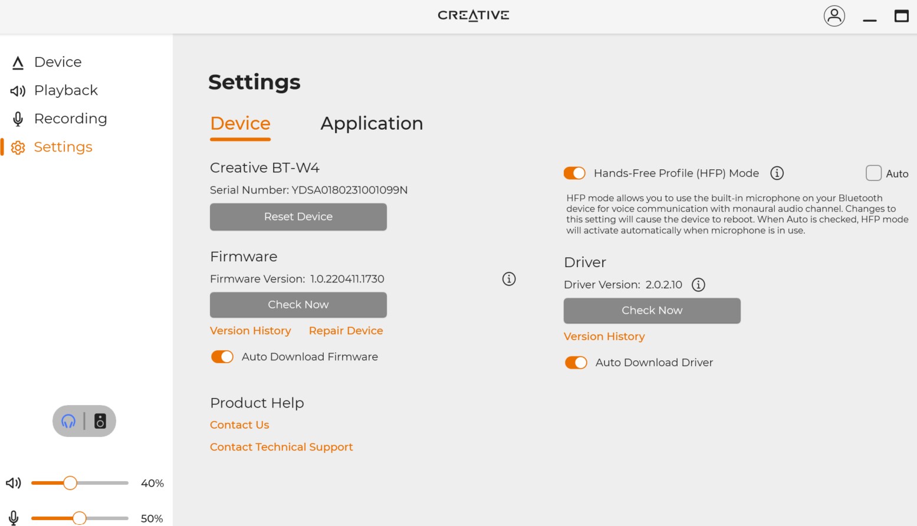Switch output to speakers icon

100,421
